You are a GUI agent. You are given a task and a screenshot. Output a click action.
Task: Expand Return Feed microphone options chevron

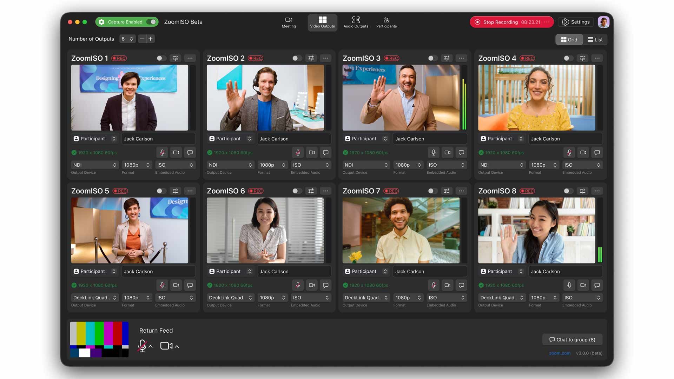pos(151,346)
